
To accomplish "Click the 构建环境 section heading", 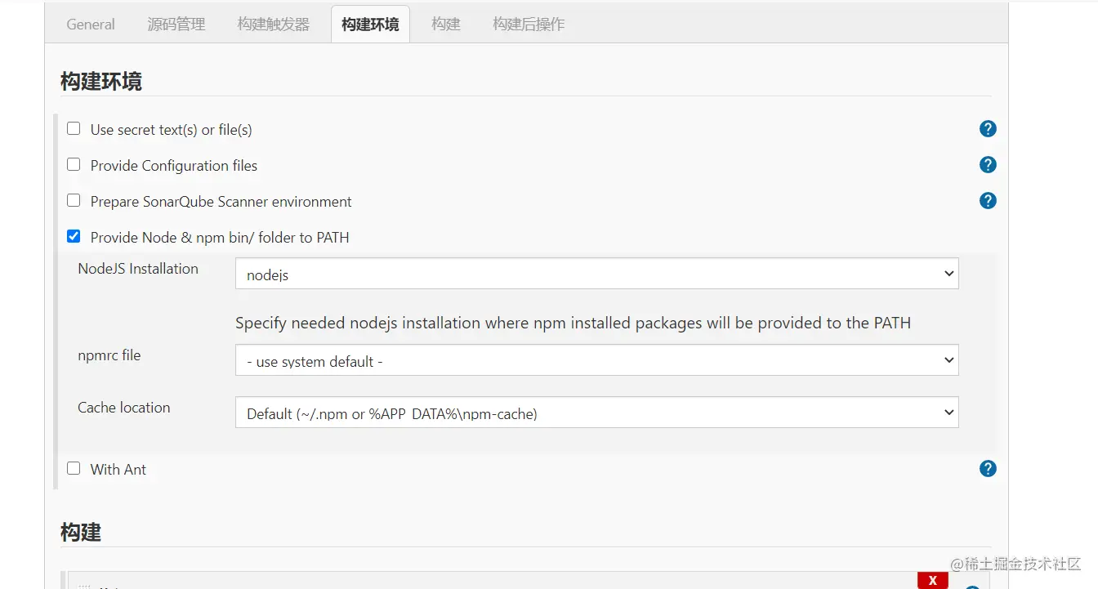I will (101, 82).
